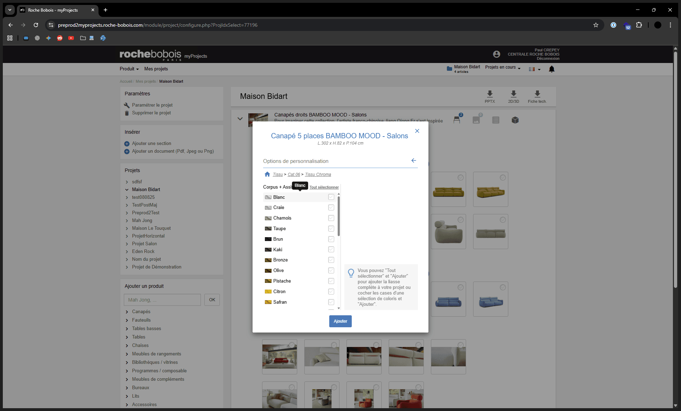This screenshot has width=681, height=411.
Task: Open the user account avatar icon
Action: 496,54
